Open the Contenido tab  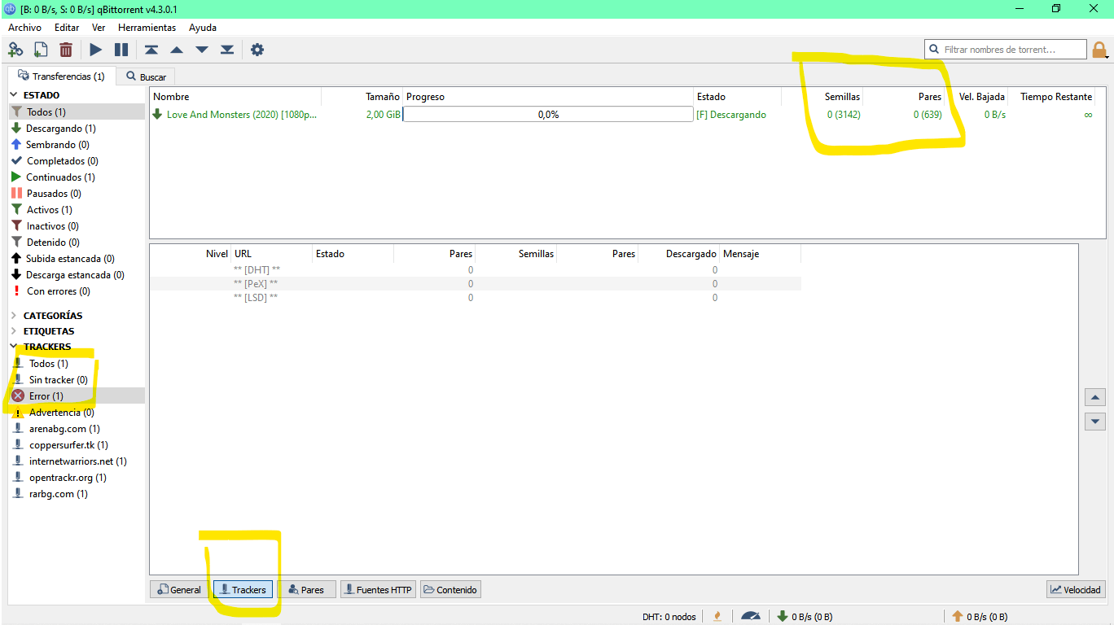[450, 589]
